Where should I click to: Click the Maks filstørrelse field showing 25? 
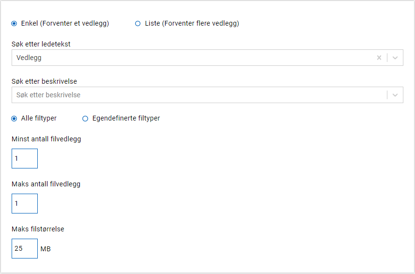pyautogui.click(x=25, y=248)
